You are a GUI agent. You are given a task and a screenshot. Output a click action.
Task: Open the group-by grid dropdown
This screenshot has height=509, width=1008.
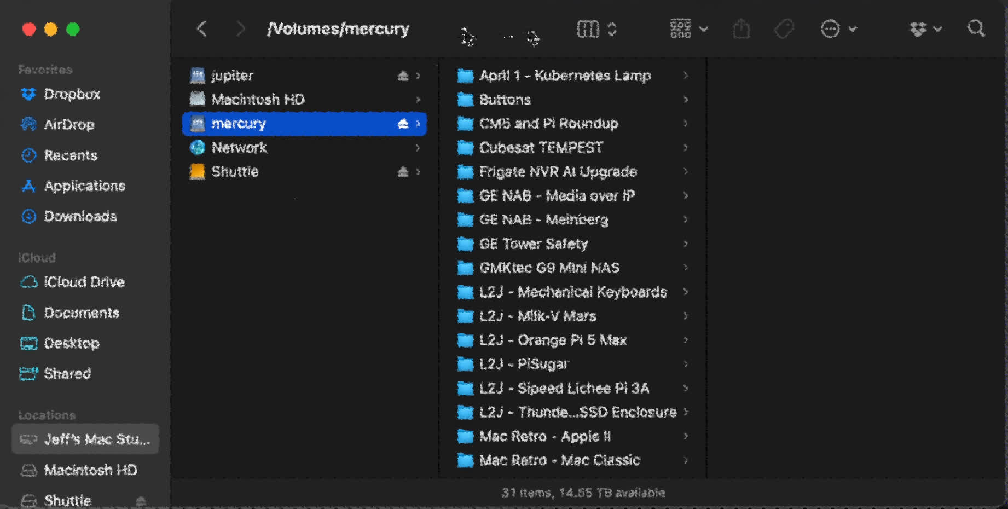tap(688, 28)
